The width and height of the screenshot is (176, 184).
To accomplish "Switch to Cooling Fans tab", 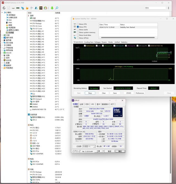I will click(x=89, y=42).
